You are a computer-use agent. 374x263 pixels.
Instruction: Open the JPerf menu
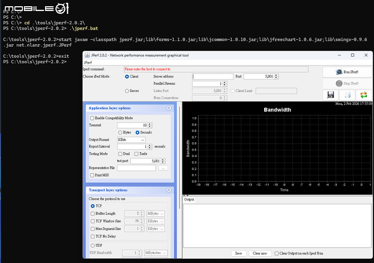88,62
